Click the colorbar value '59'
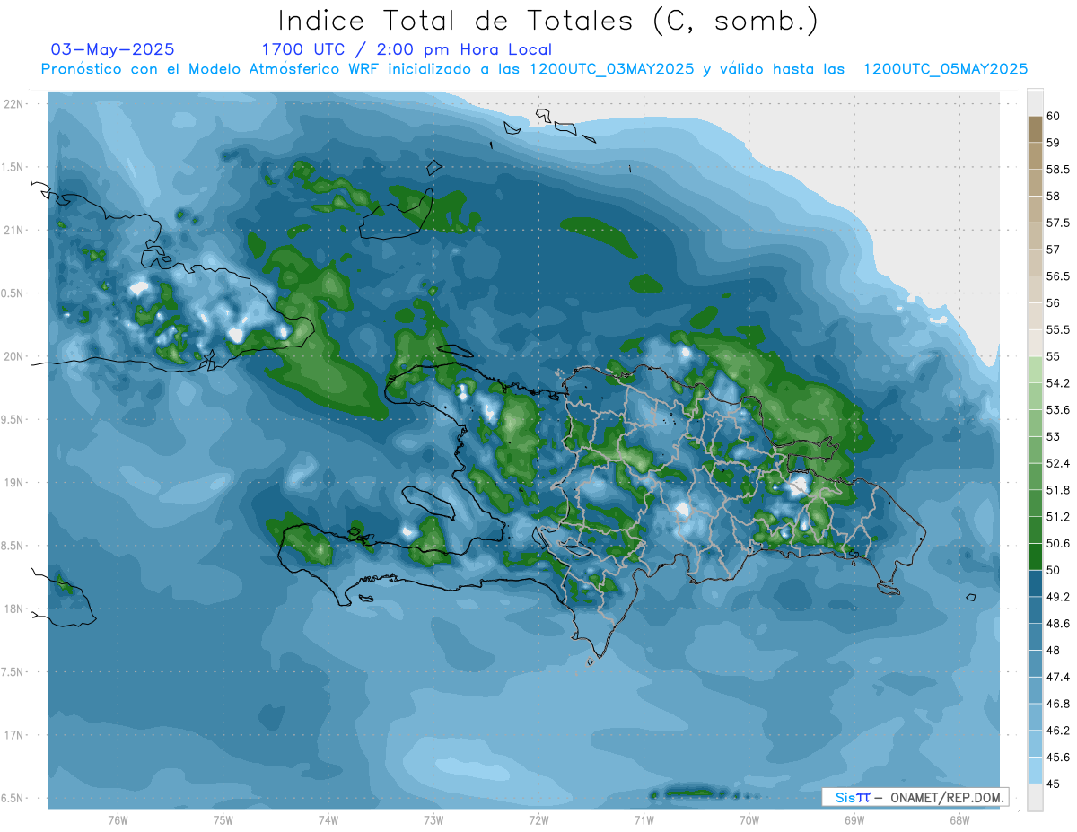This screenshot has width=1077, height=832. click(x=1054, y=142)
